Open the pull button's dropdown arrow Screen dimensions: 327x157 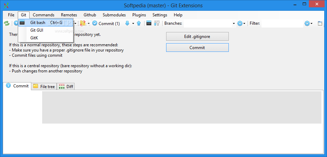pos(133,23)
